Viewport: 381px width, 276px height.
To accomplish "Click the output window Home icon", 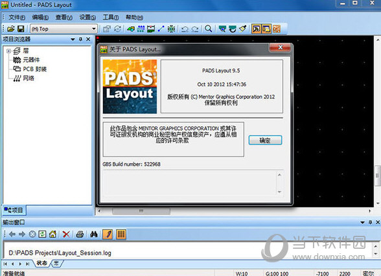I will (52, 235).
